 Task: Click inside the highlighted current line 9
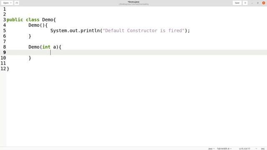point(136,52)
